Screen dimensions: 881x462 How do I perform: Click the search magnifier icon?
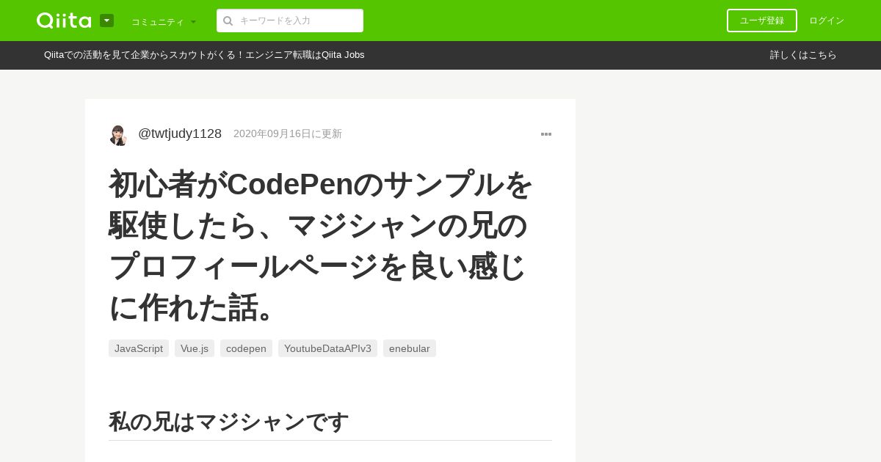pyautogui.click(x=228, y=21)
